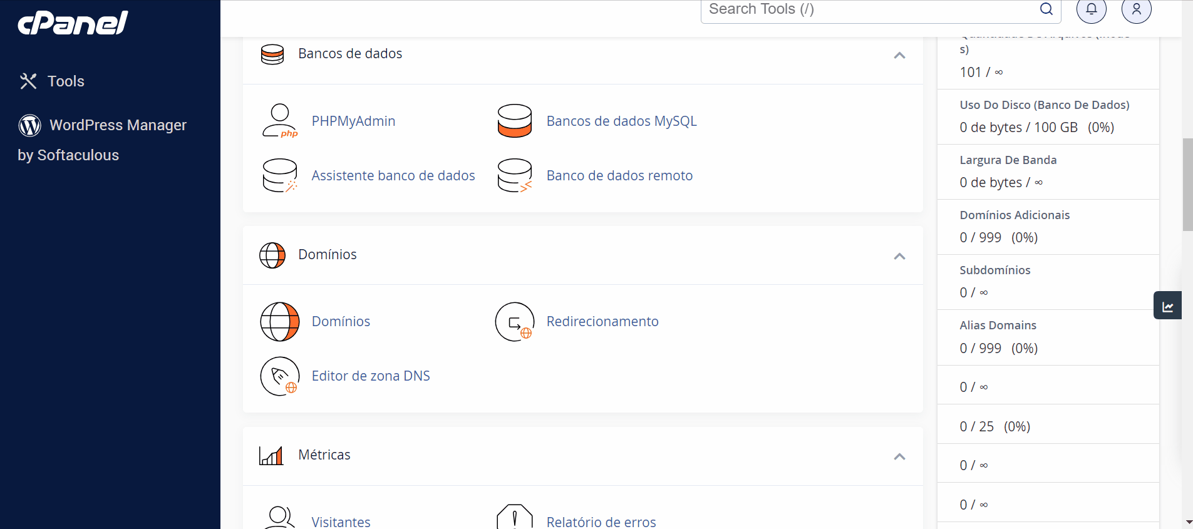Click the Bancos de dados section title
The image size is (1193, 529).
click(x=350, y=54)
